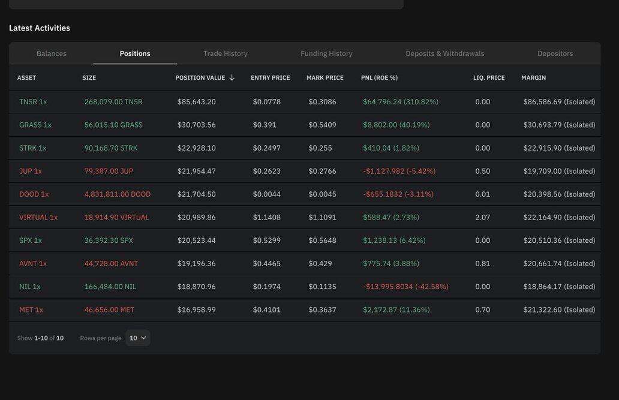
Task: Open the MET 1x position
Action: pos(31,310)
